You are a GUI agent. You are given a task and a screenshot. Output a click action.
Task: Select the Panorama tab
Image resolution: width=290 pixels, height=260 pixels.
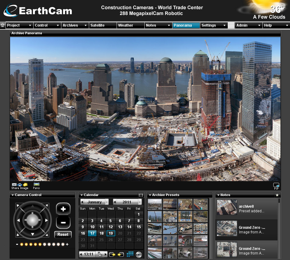coord(186,25)
